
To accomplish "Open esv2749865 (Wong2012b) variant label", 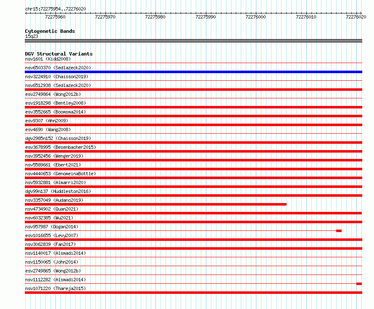I will point(53,271).
